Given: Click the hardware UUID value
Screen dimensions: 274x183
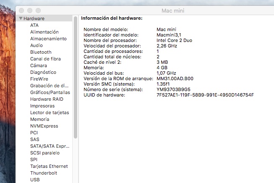Looking at the screenshot, I should (x=205, y=95).
